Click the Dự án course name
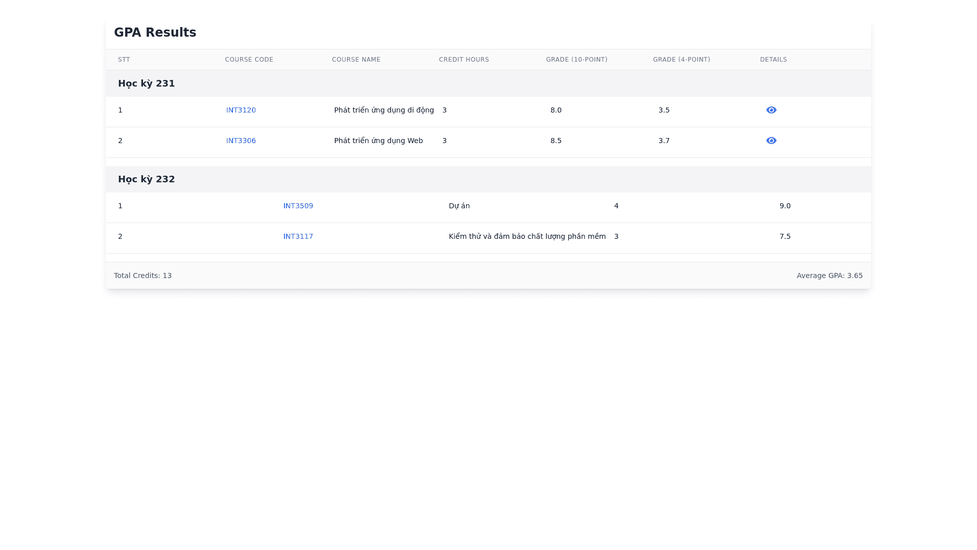The image size is (977, 550). pos(459,206)
